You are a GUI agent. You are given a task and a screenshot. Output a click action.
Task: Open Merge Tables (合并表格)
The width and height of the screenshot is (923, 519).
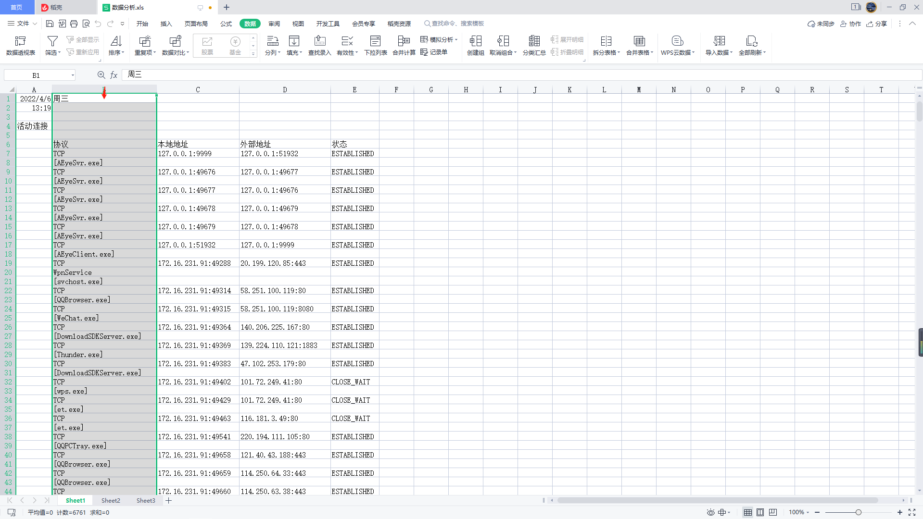[639, 46]
